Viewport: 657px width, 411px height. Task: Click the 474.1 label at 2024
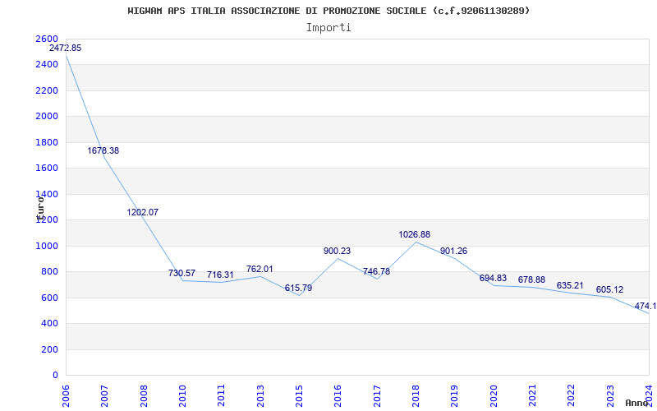[x=646, y=306]
